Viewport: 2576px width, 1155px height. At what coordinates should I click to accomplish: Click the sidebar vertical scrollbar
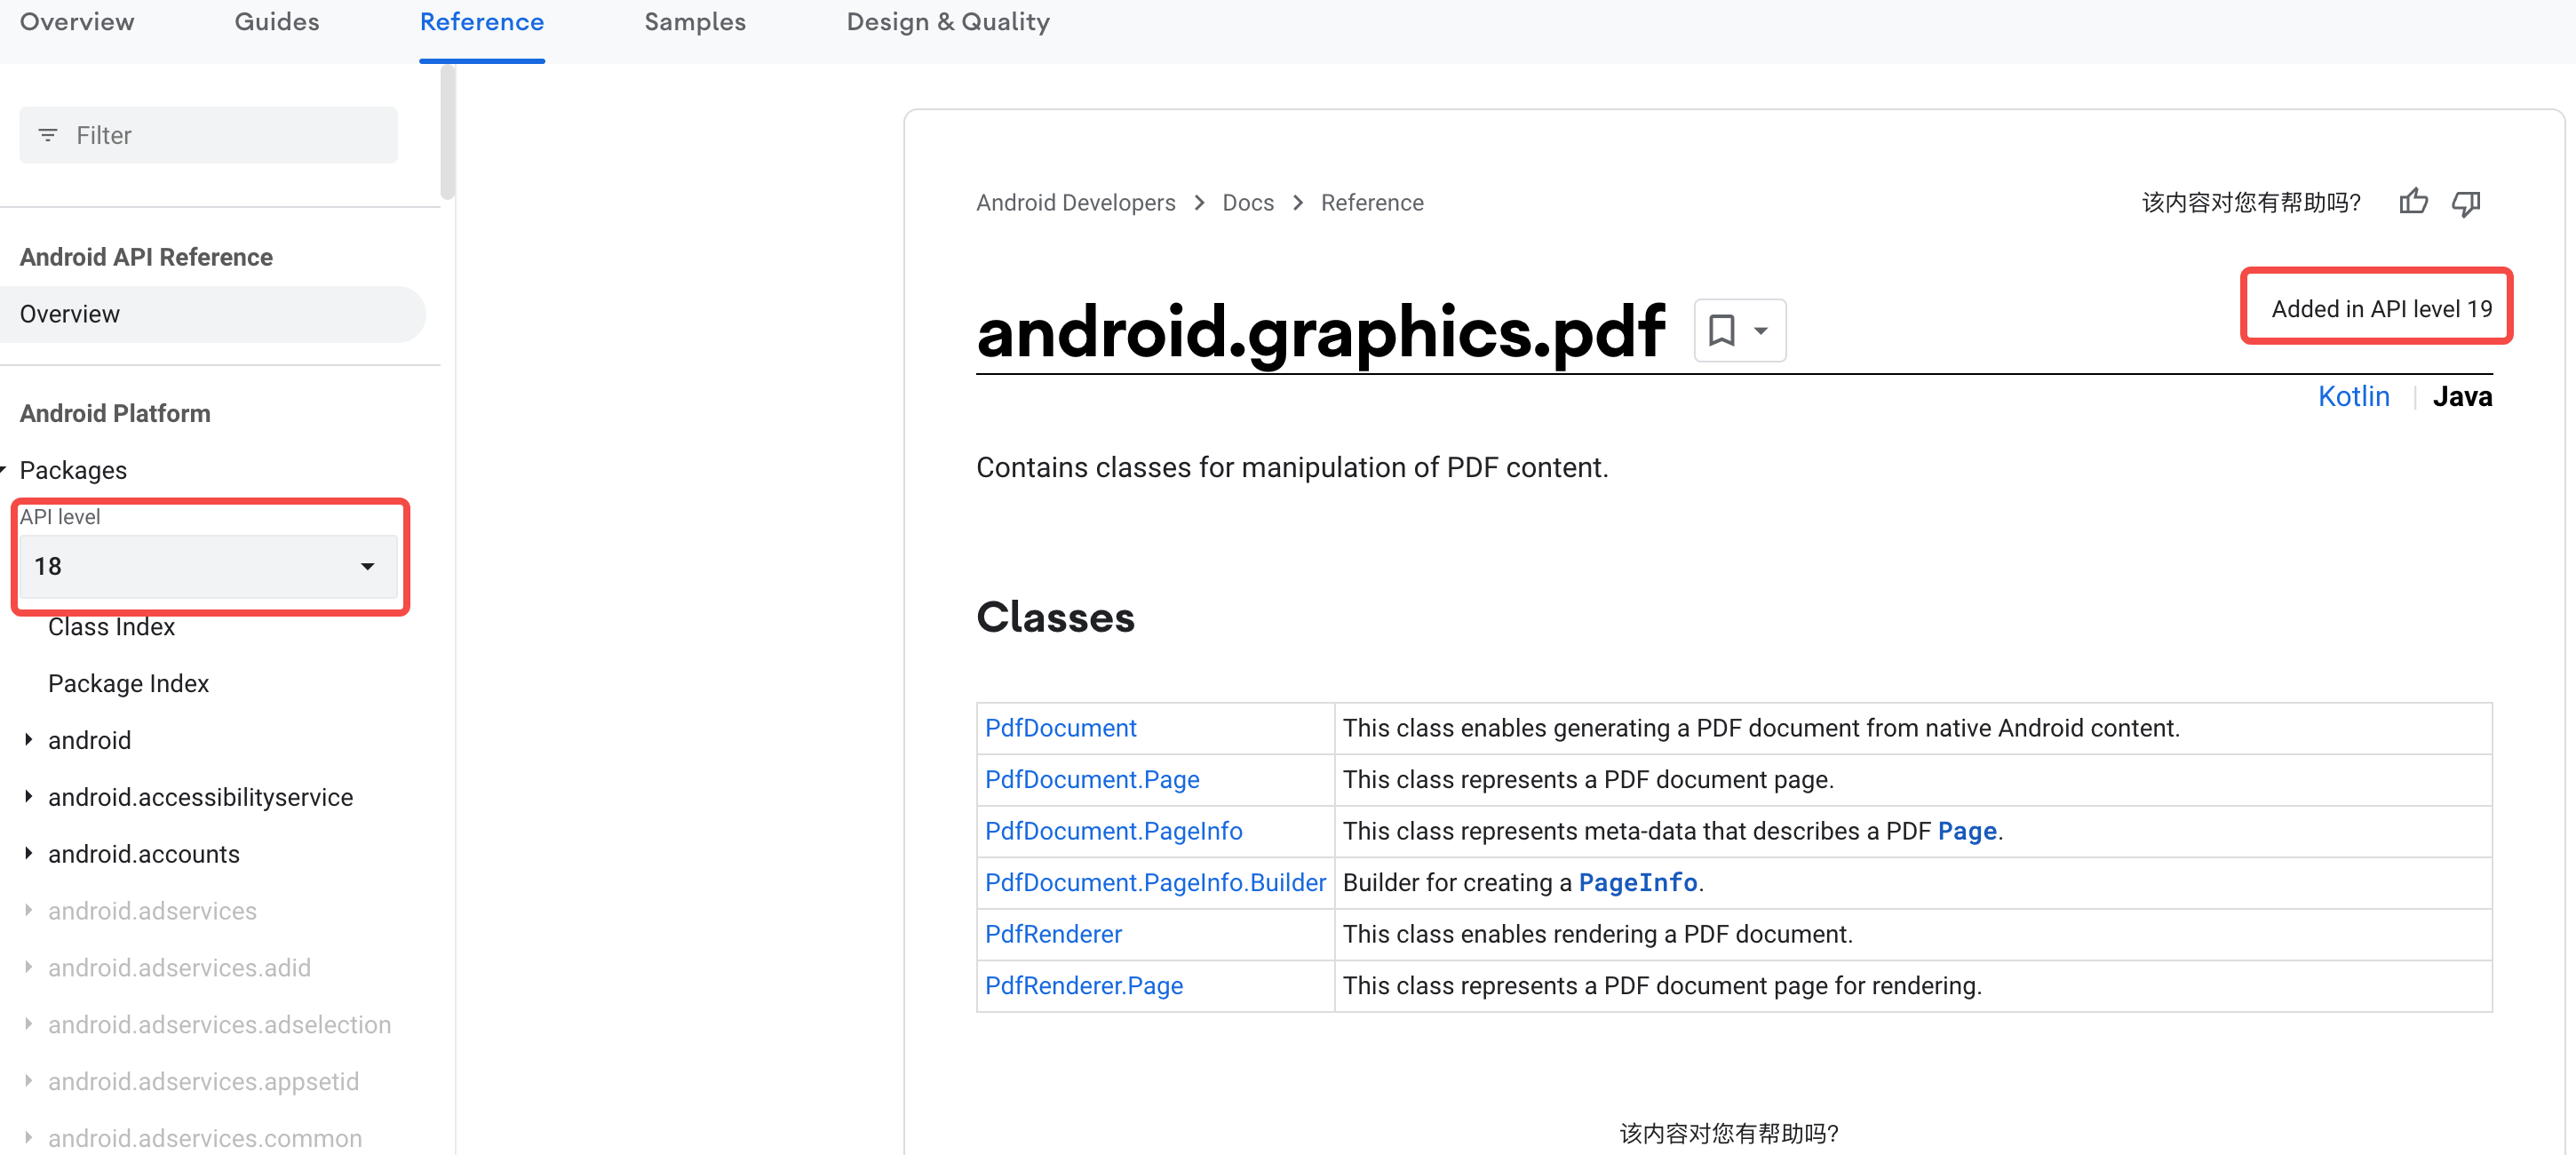coord(448,132)
